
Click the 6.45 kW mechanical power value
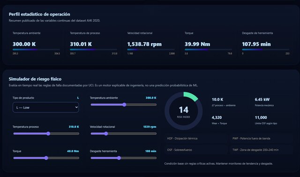(262, 100)
